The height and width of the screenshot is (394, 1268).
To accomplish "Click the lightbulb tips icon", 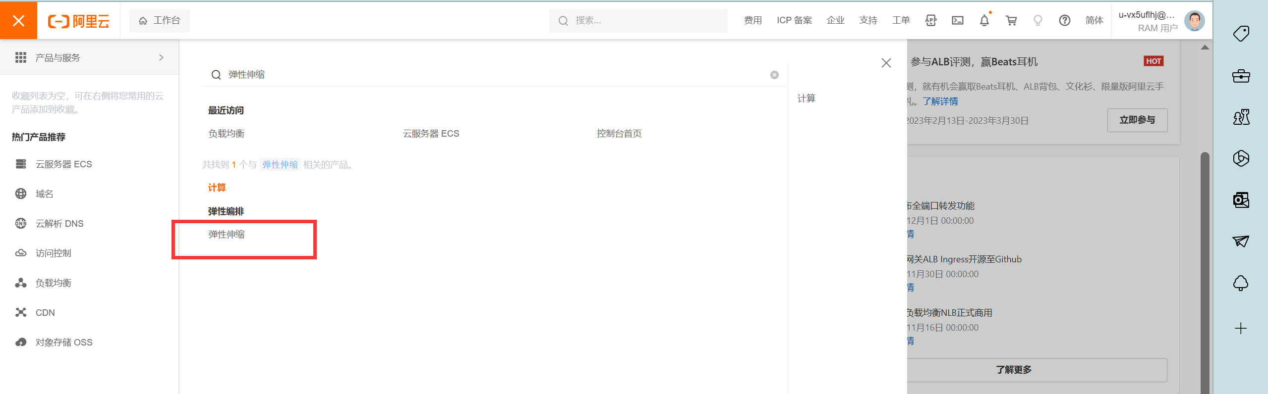I will tap(1037, 20).
